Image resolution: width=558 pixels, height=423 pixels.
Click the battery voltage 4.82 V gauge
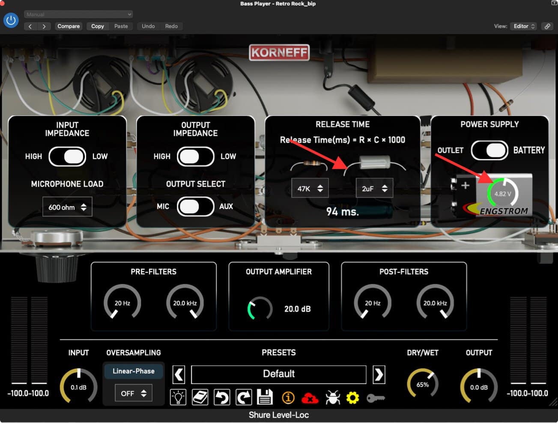point(502,194)
